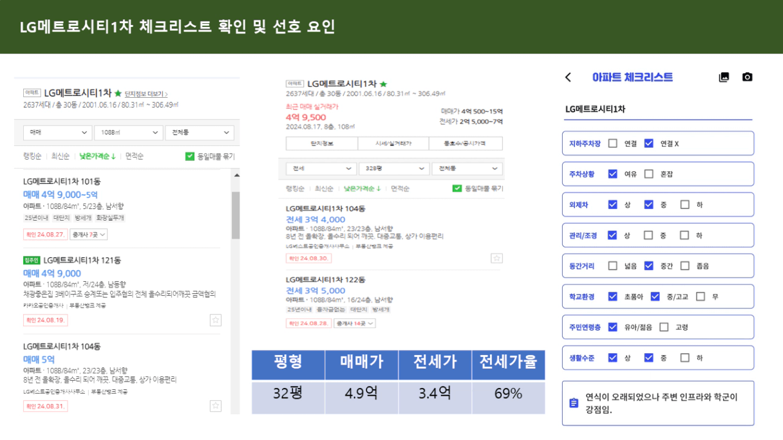Open the middle panel 전체동 dropdown
Image resolution: width=783 pixels, height=440 pixels.
467,169
